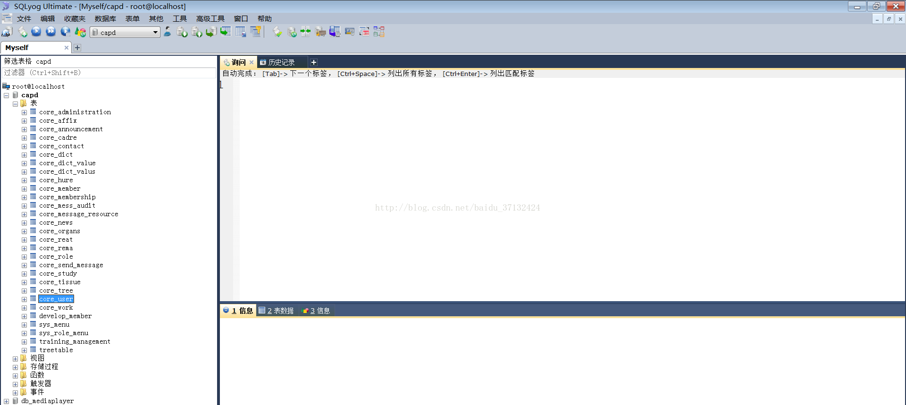Collapse the capd database node
The height and width of the screenshot is (405, 906).
7,95
